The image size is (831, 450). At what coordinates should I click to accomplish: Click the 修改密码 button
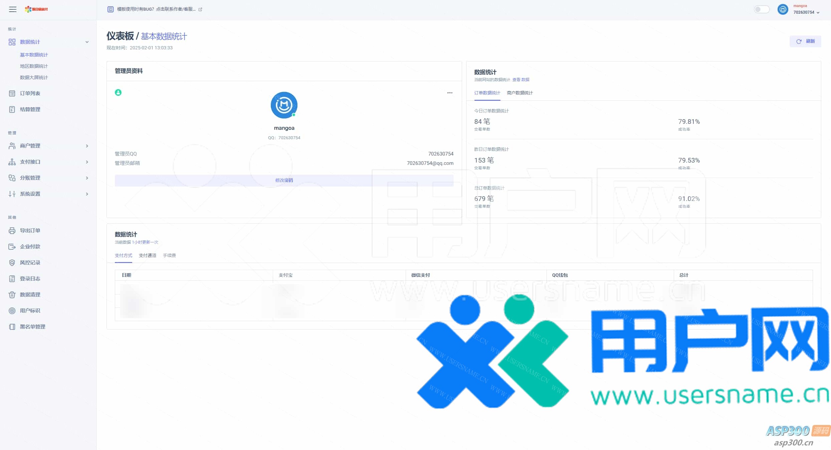pos(284,180)
